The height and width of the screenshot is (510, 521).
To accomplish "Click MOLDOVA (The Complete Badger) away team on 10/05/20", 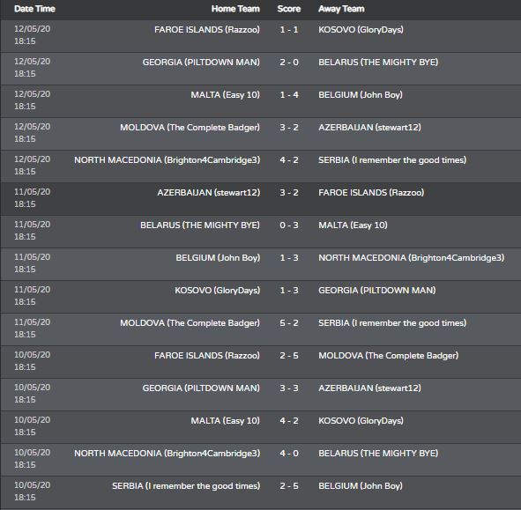I will 389,356.
